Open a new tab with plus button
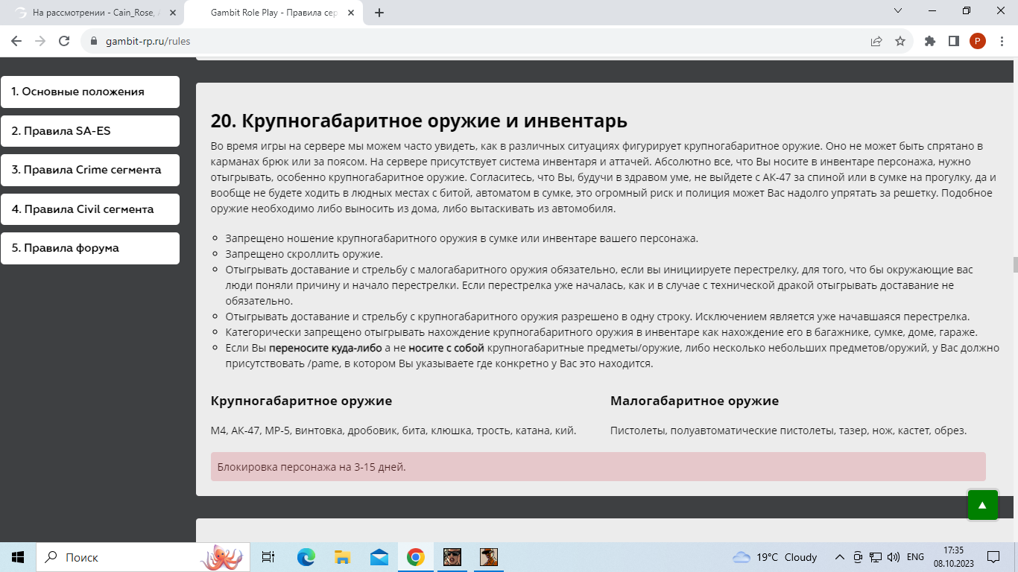This screenshot has width=1018, height=572. pyautogui.click(x=379, y=13)
